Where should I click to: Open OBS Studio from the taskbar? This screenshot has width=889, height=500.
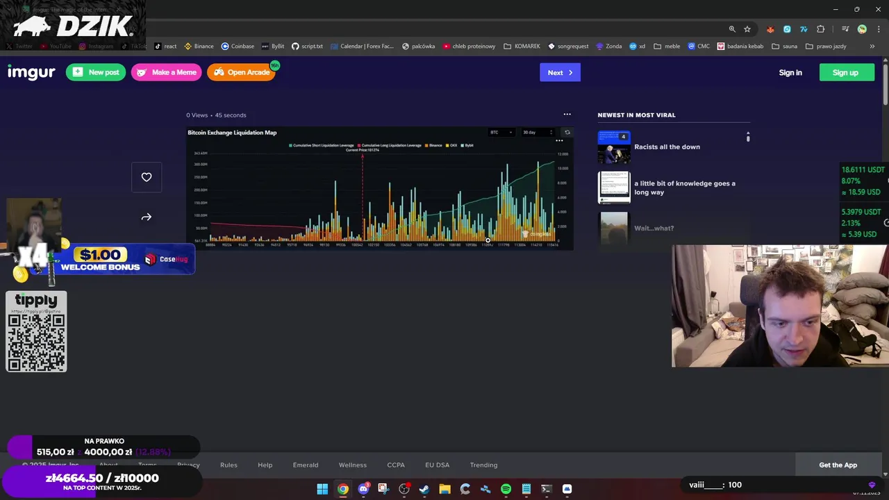click(404, 489)
